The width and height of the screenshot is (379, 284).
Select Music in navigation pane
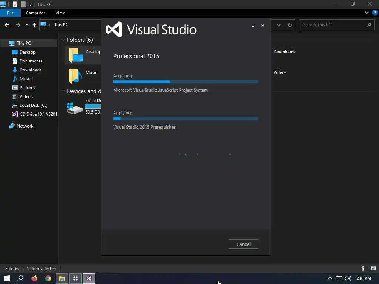(x=26, y=79)
